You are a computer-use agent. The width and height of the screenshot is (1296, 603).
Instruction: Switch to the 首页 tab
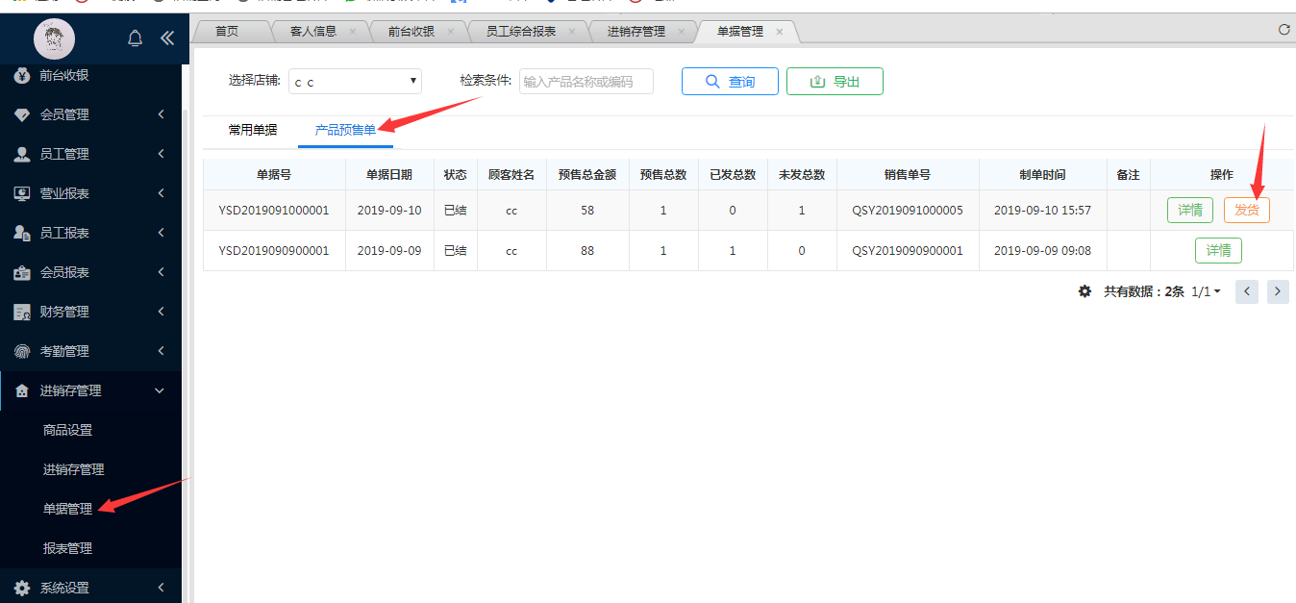(x=227, y=31)
